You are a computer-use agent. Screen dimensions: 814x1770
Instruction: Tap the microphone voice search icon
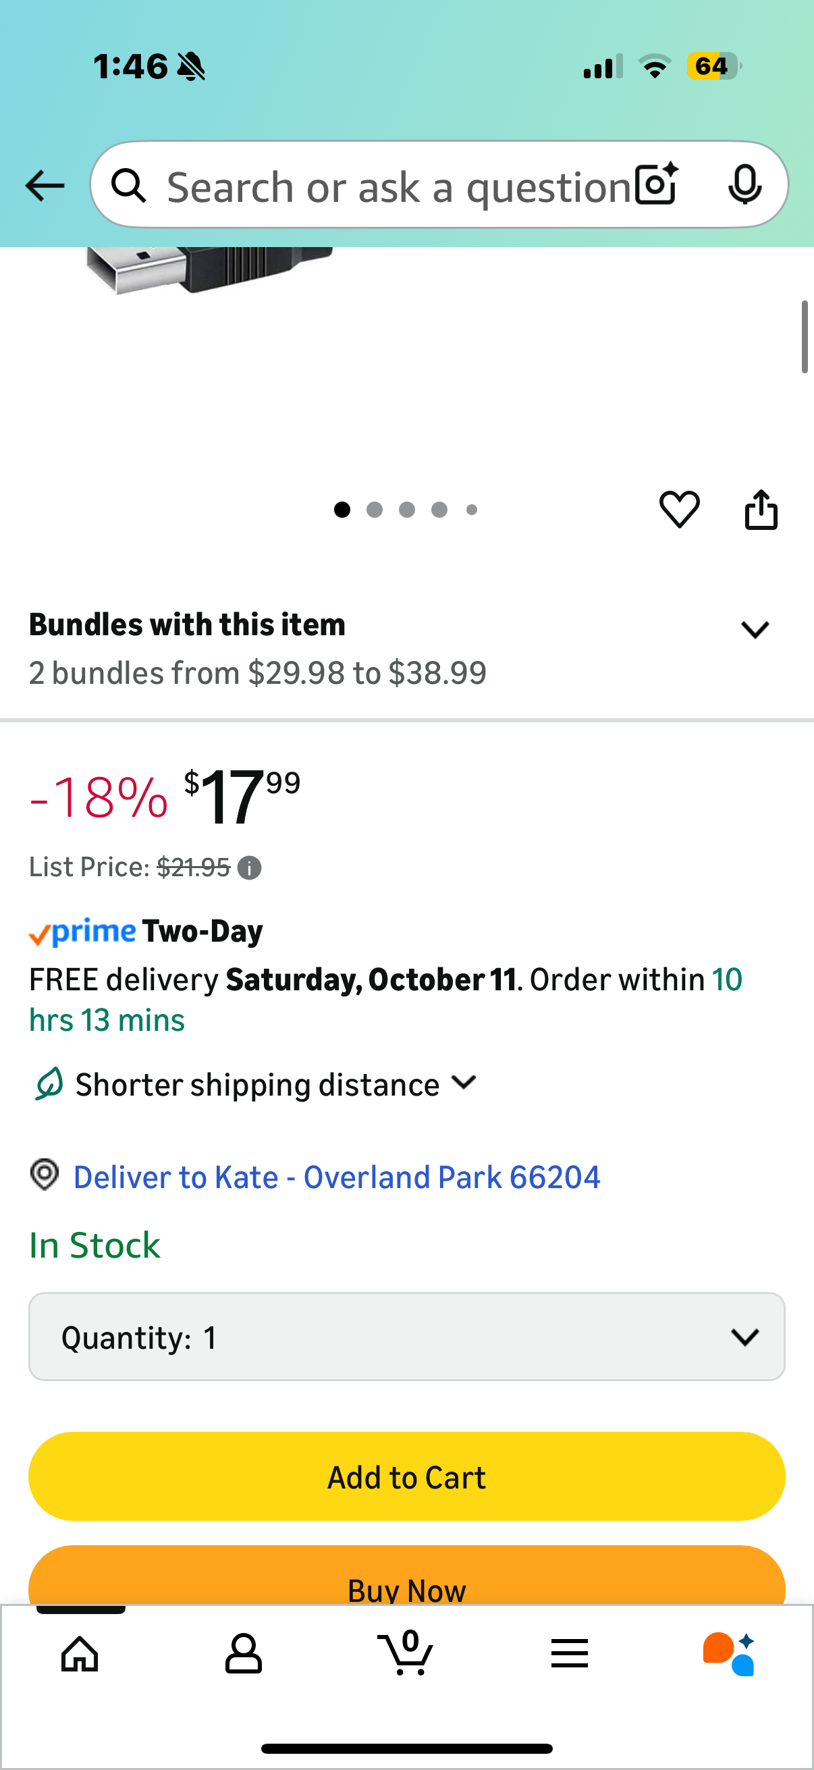tap(744, 185)
